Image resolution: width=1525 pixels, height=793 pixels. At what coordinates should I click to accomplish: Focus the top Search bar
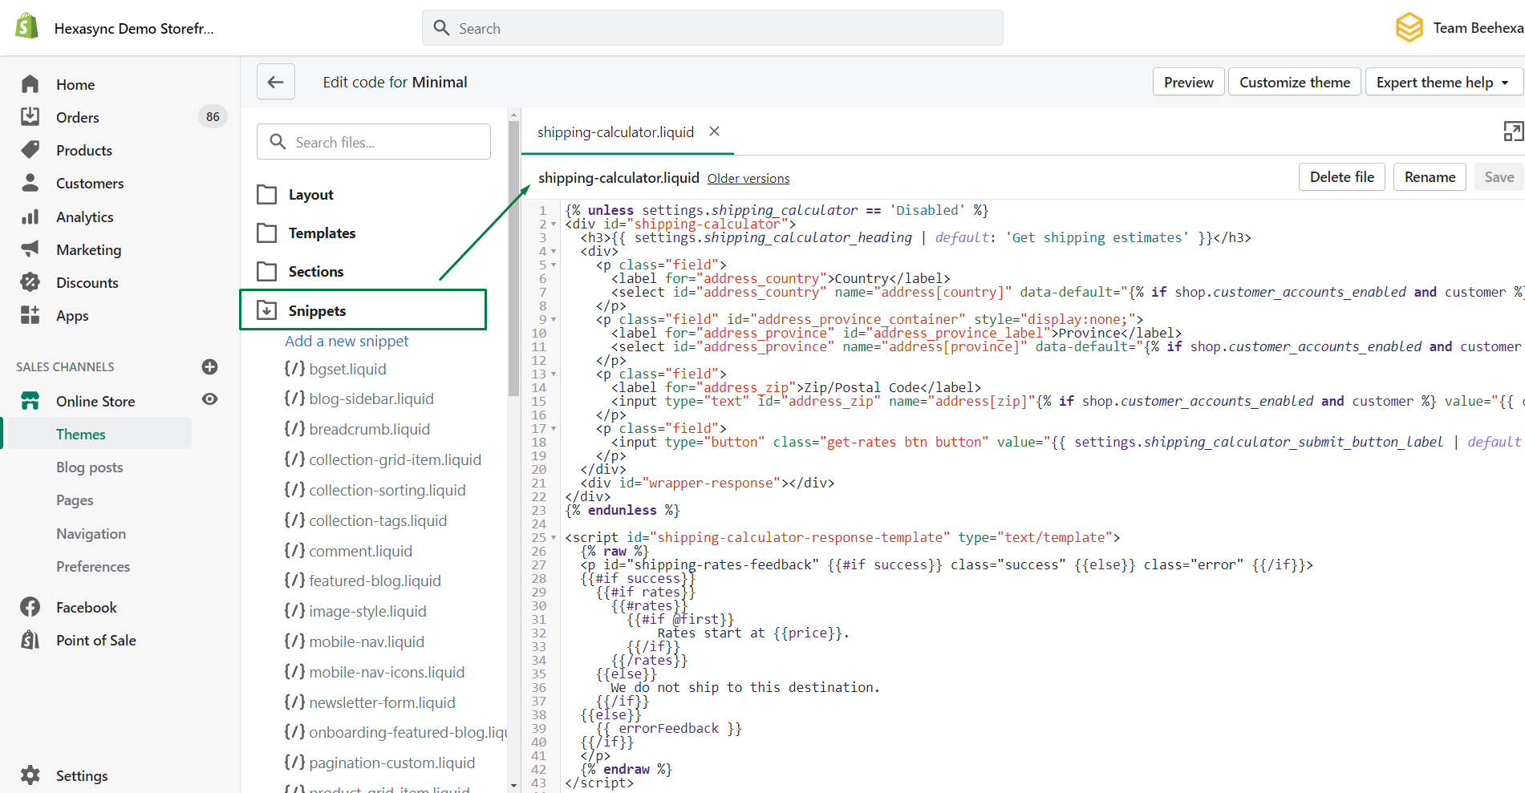coord(712,28)
